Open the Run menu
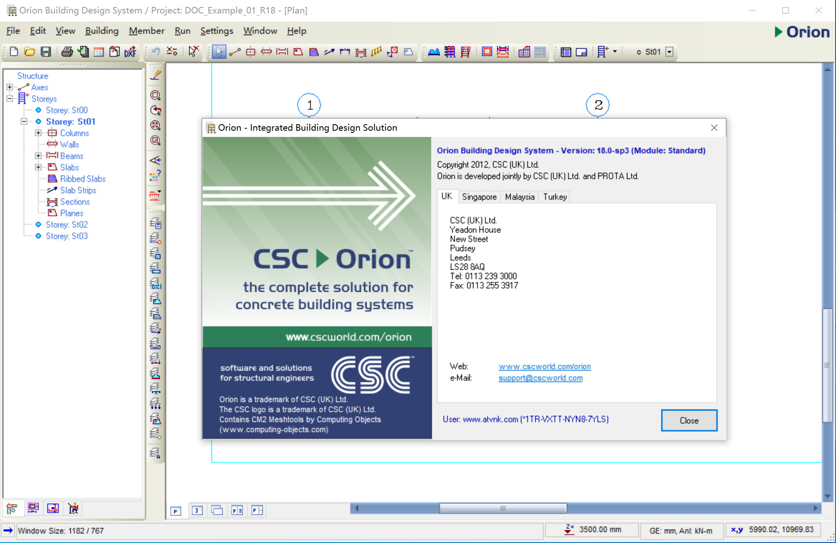The height and width of the screenshot is (543, 836). pos(183,31)
